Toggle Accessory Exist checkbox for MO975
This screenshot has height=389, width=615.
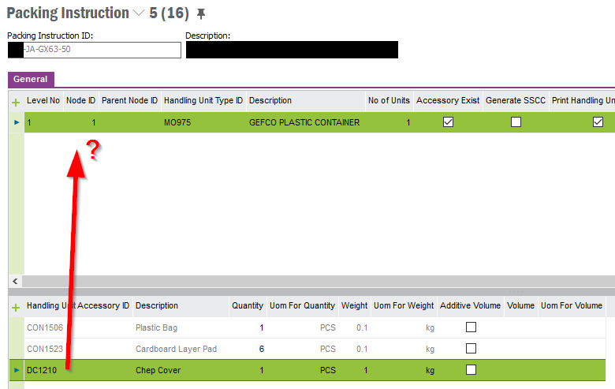pos(448,122)
